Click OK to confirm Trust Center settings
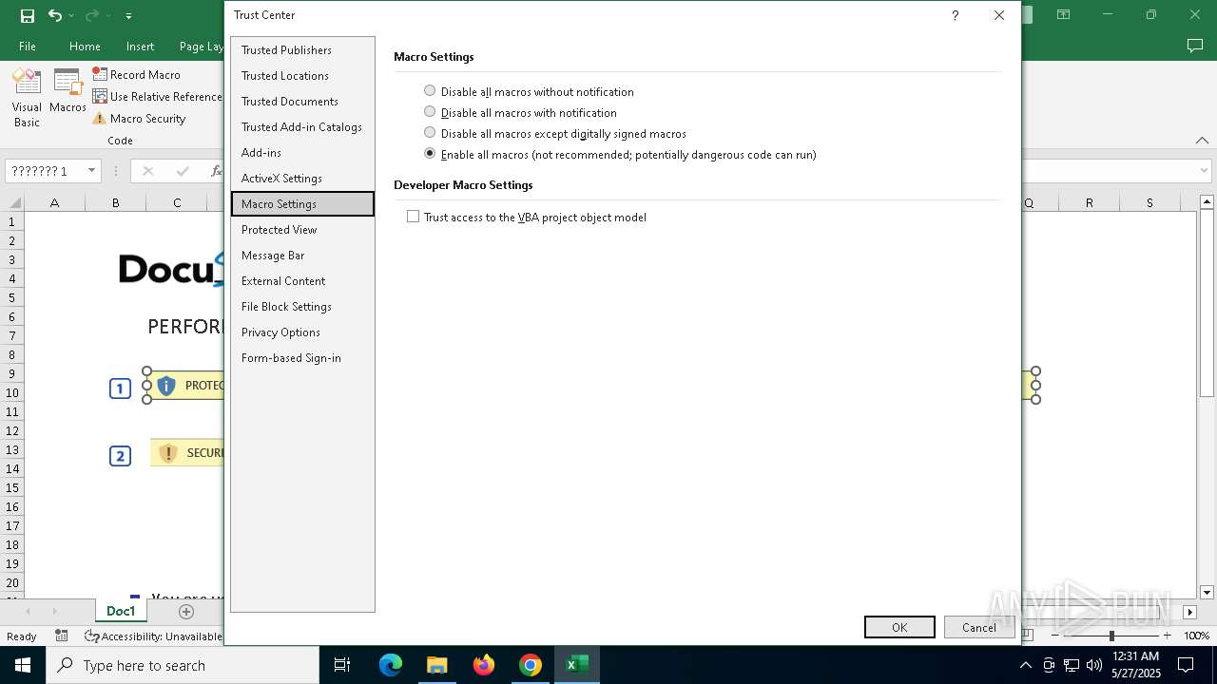 click(899, 627)
